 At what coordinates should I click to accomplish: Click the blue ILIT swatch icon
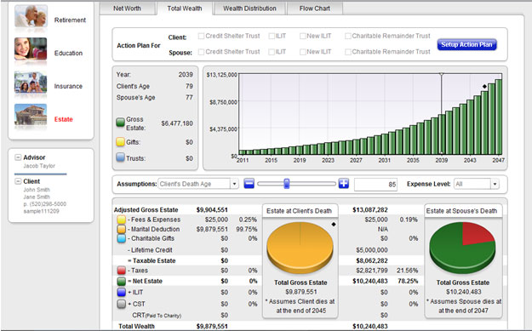click(122, 292)
